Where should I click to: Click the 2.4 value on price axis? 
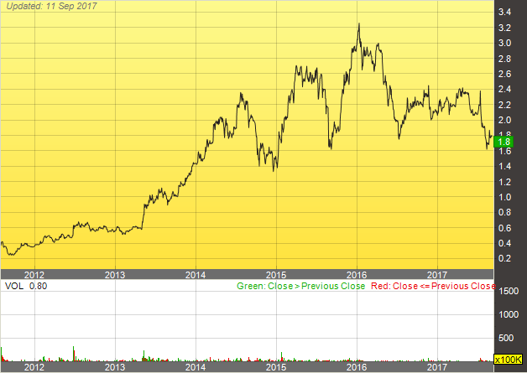coord(505,89)
